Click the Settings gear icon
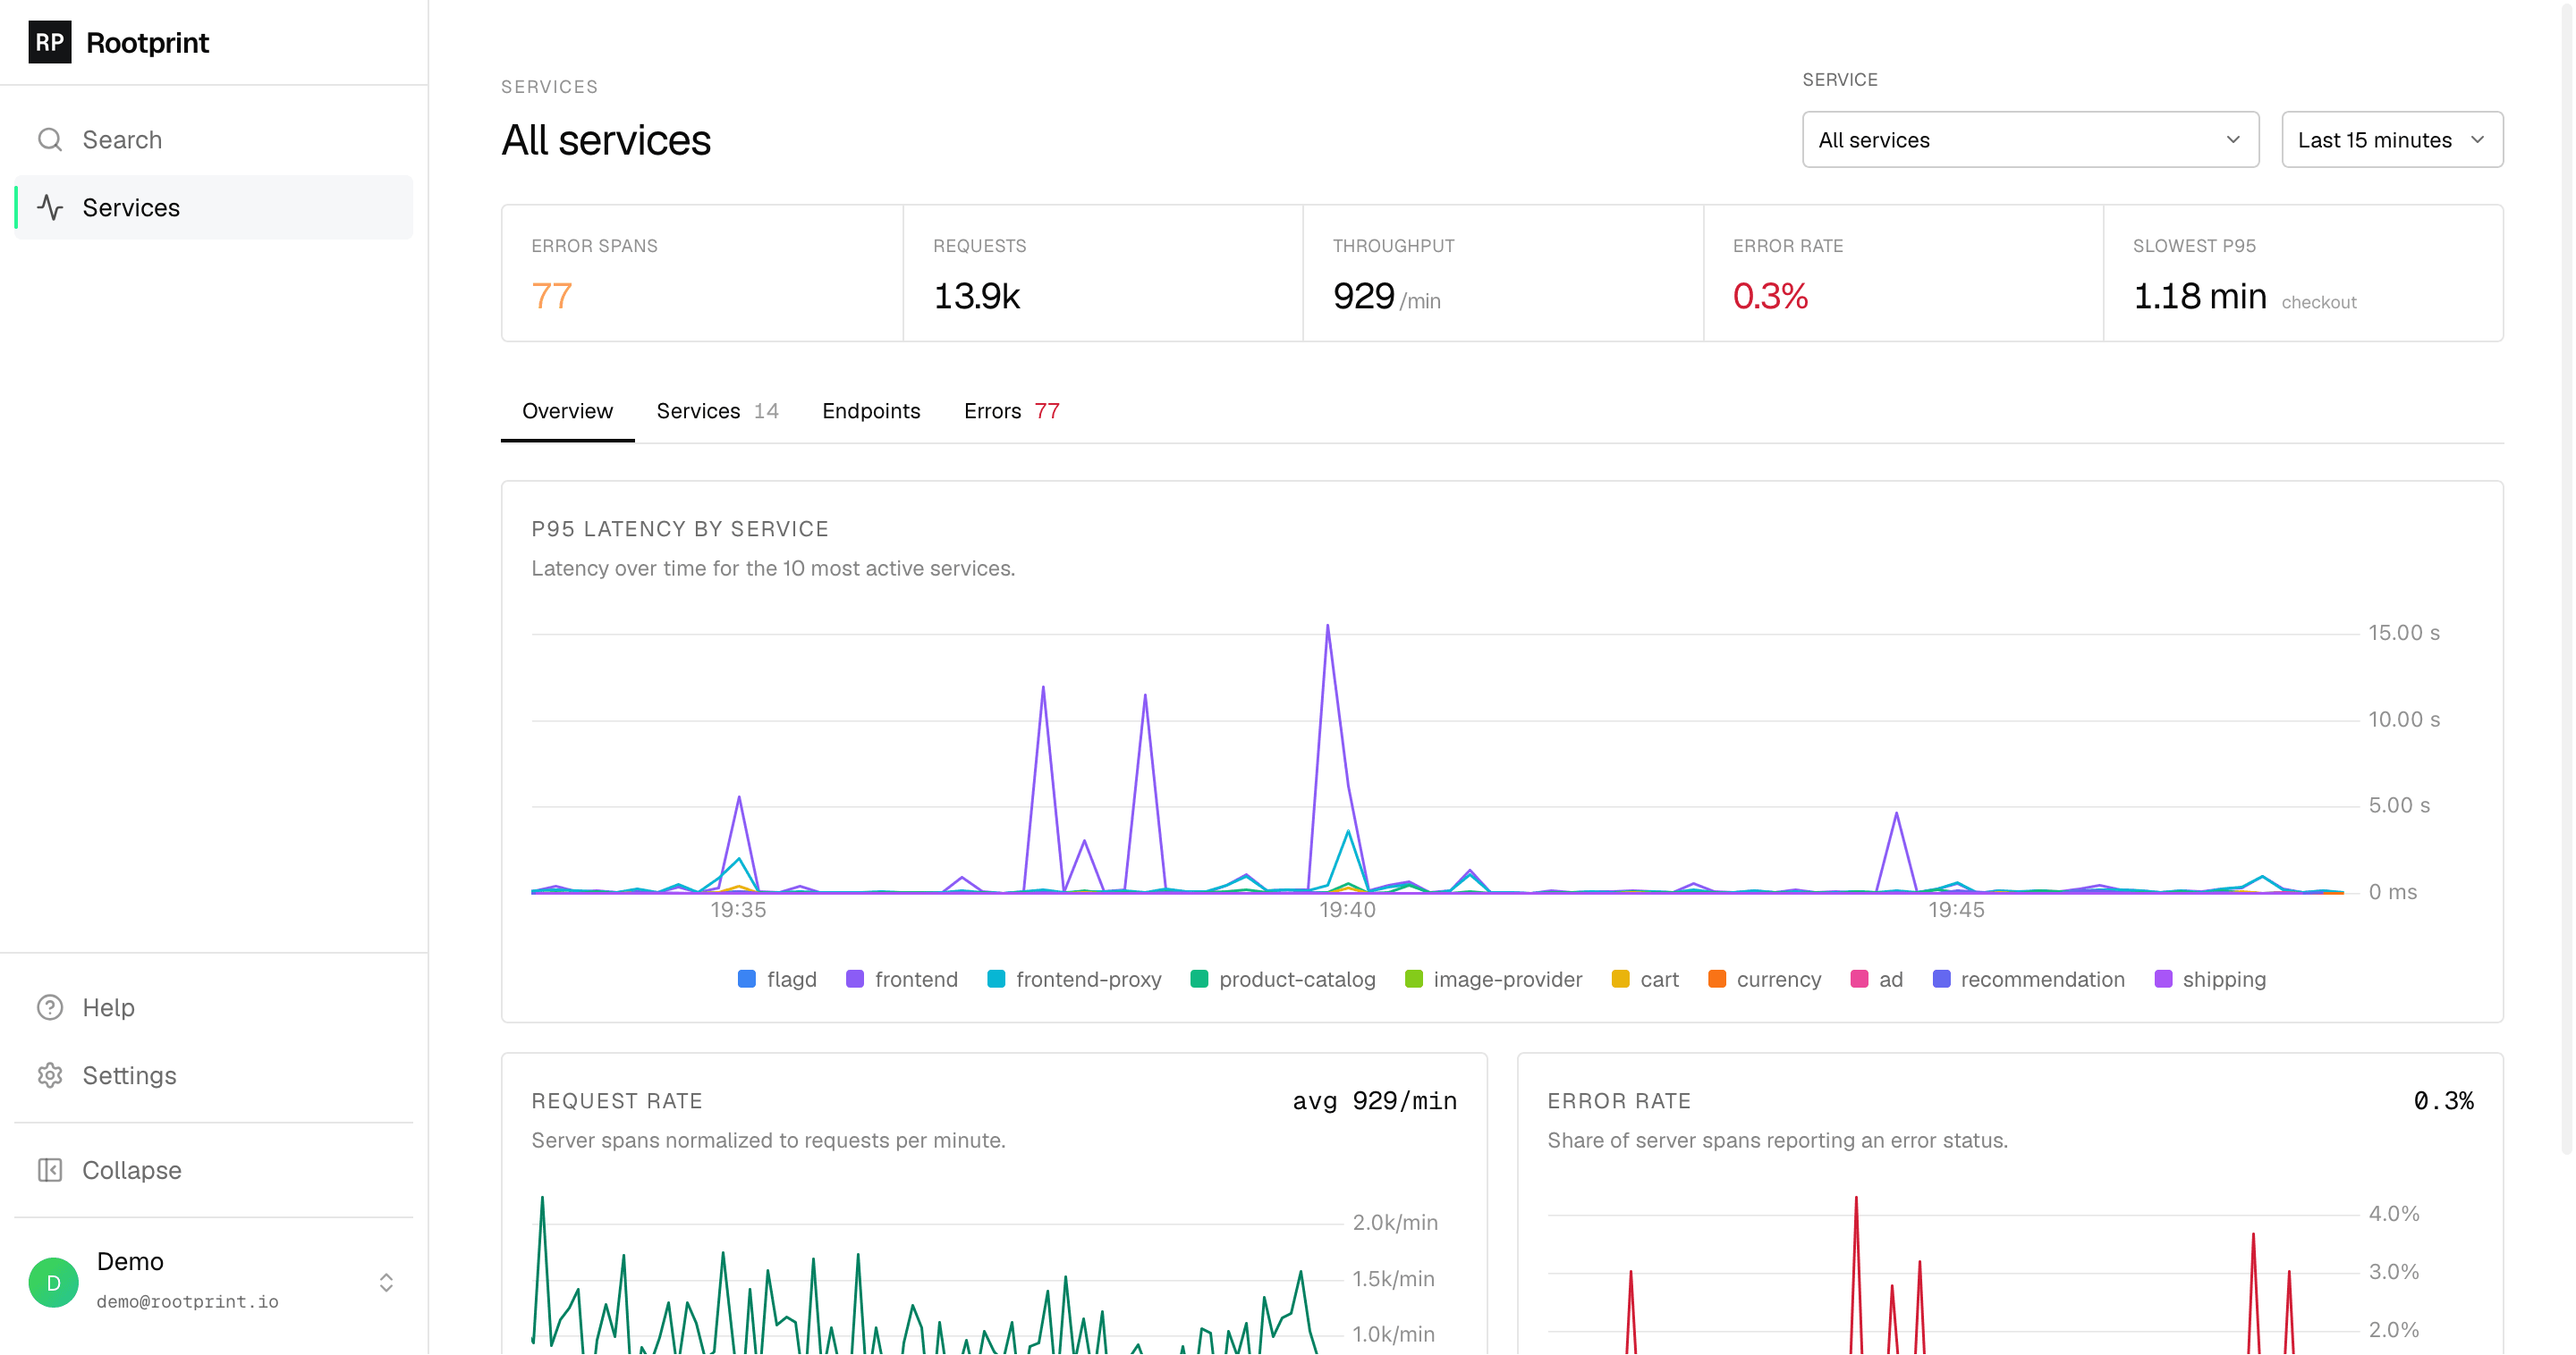This screenshot has height=1355, width=2576. click(50, 1075)
